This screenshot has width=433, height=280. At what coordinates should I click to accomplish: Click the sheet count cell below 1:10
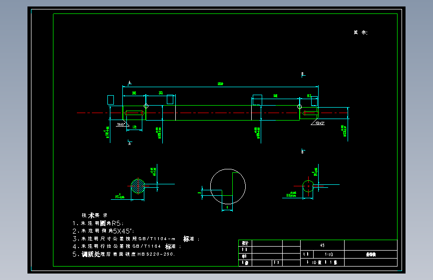(x=322, y=263)
